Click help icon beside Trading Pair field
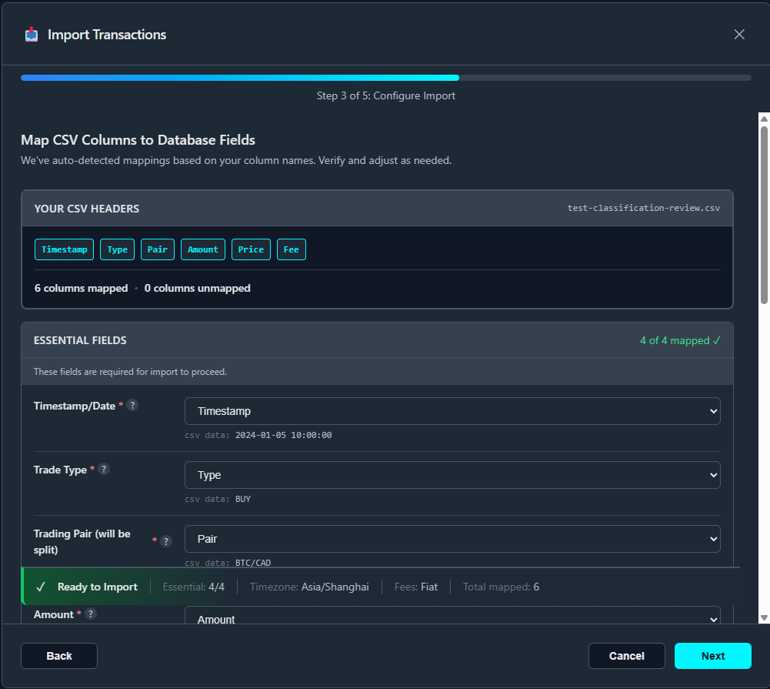Image resolution: width=770 pixels, height=689 pixels. click(x=165, y=541)
